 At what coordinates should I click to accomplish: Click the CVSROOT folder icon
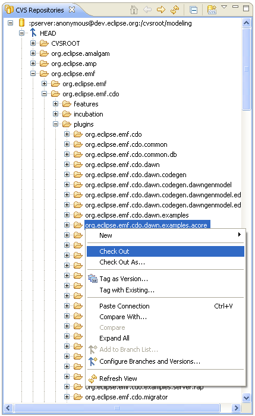pyautogui.click(x=44, y=43)
